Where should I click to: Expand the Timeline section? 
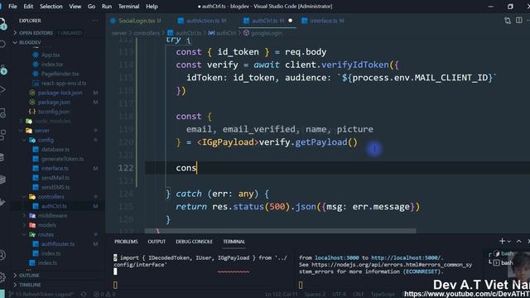click(30, 285)
